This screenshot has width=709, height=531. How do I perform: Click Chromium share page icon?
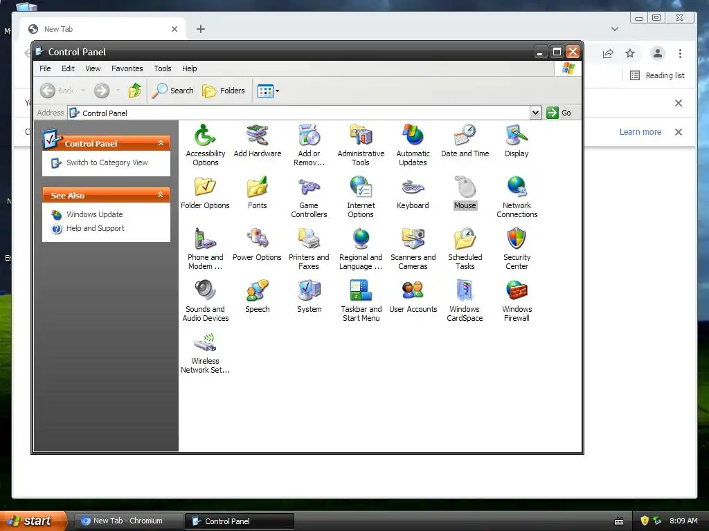point(608,54)
